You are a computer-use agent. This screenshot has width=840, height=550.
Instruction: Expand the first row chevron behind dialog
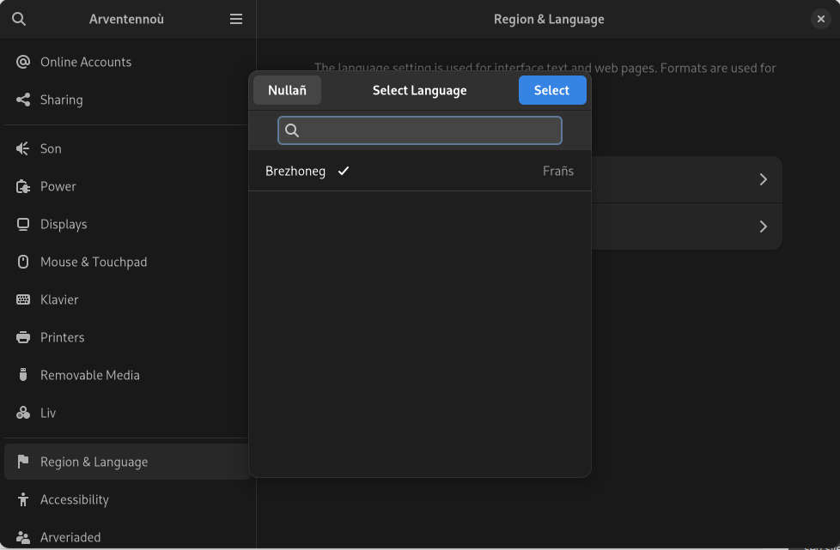point(764,179)
